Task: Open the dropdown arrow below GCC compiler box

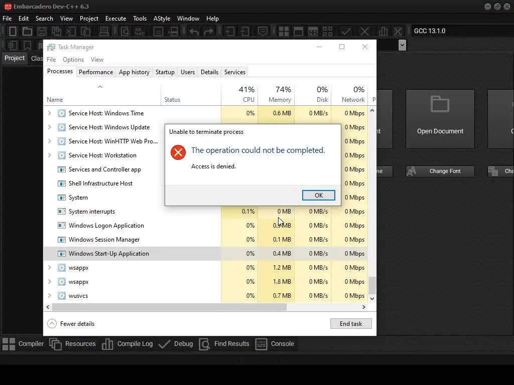Action: 402,45
